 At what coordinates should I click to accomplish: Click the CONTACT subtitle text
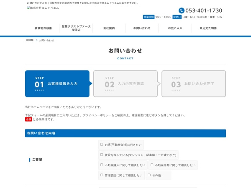coord(125,58)
